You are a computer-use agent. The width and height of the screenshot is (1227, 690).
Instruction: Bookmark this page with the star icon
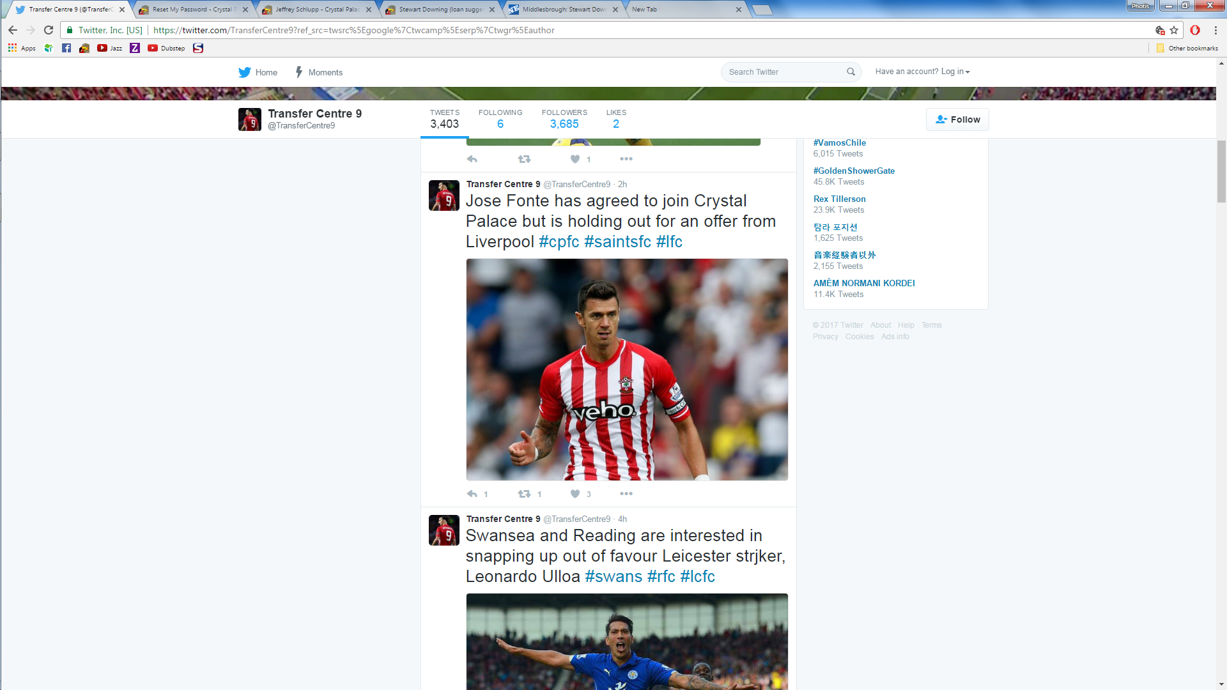pos(1174,30)
